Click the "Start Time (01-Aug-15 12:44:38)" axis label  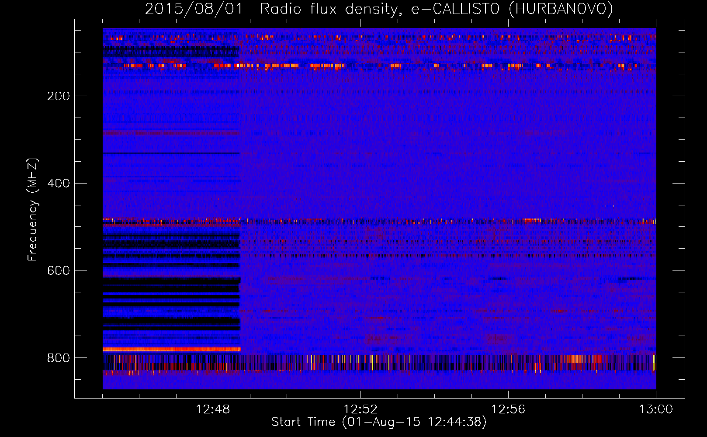(x=379, y=422)
